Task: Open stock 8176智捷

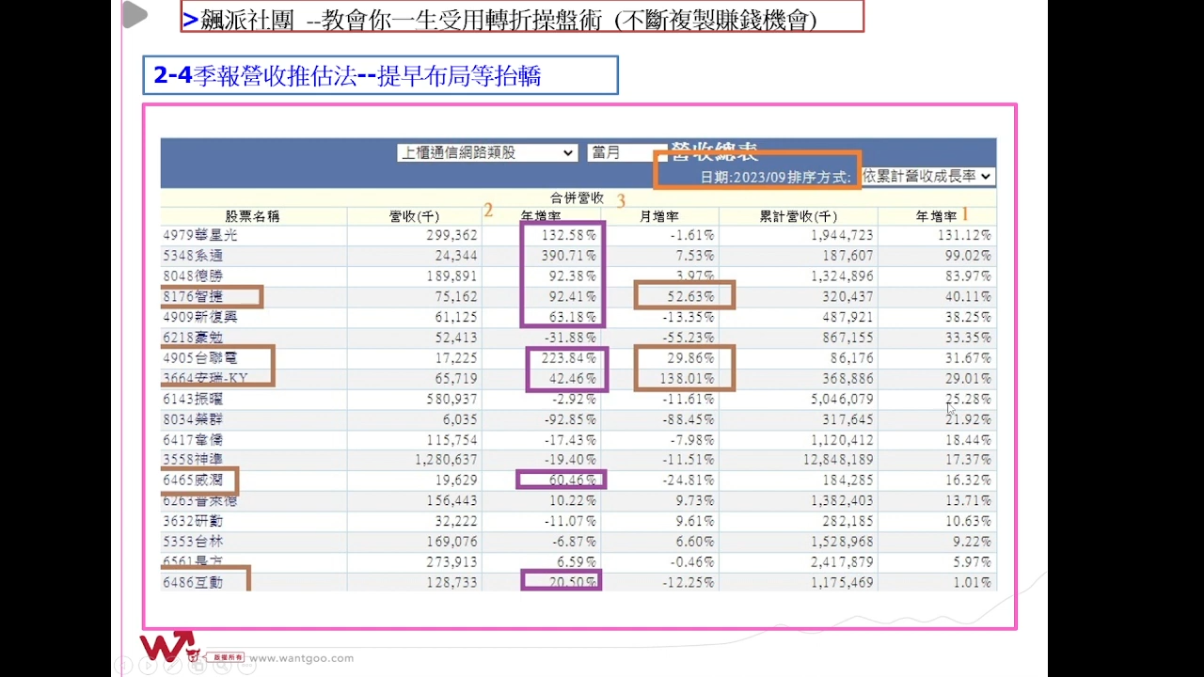Action: click(193, 297)
